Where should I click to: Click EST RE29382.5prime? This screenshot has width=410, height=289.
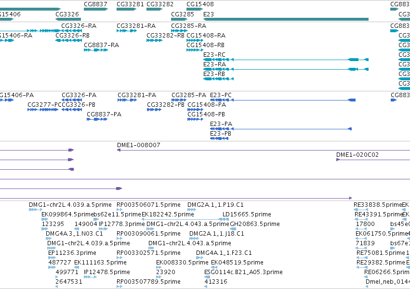362,267
